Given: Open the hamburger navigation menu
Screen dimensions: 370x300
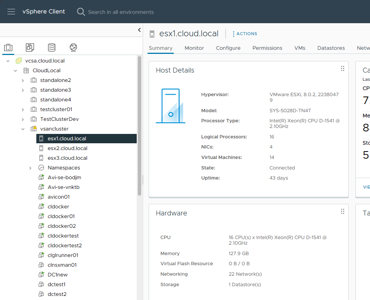Looking at the screenshot, I should click(x=11, y=12).
